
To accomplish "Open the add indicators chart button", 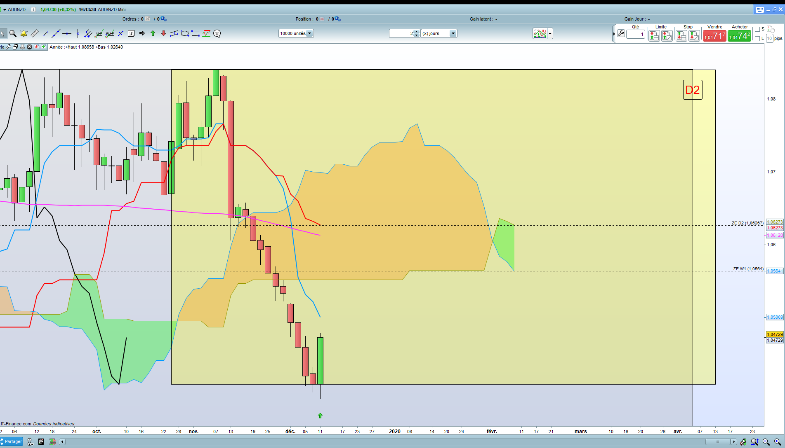I will tap(540, 34).
